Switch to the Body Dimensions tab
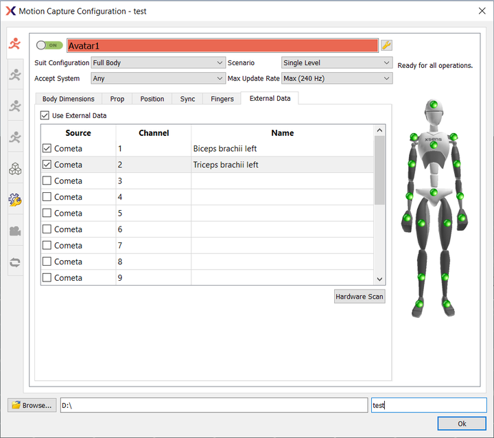 [x=69, y=99]
